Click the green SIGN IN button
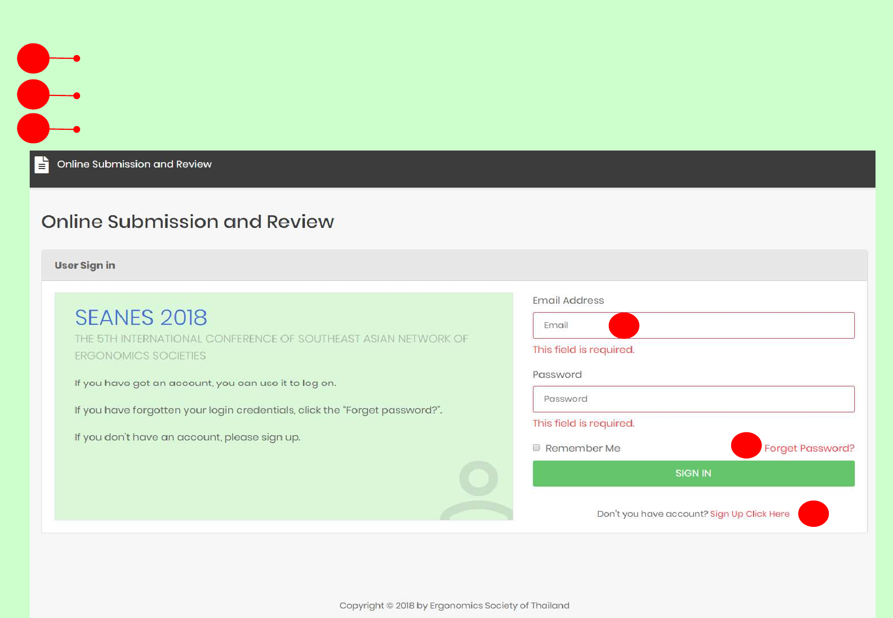The image size is (893, 618). pos(694,473)
